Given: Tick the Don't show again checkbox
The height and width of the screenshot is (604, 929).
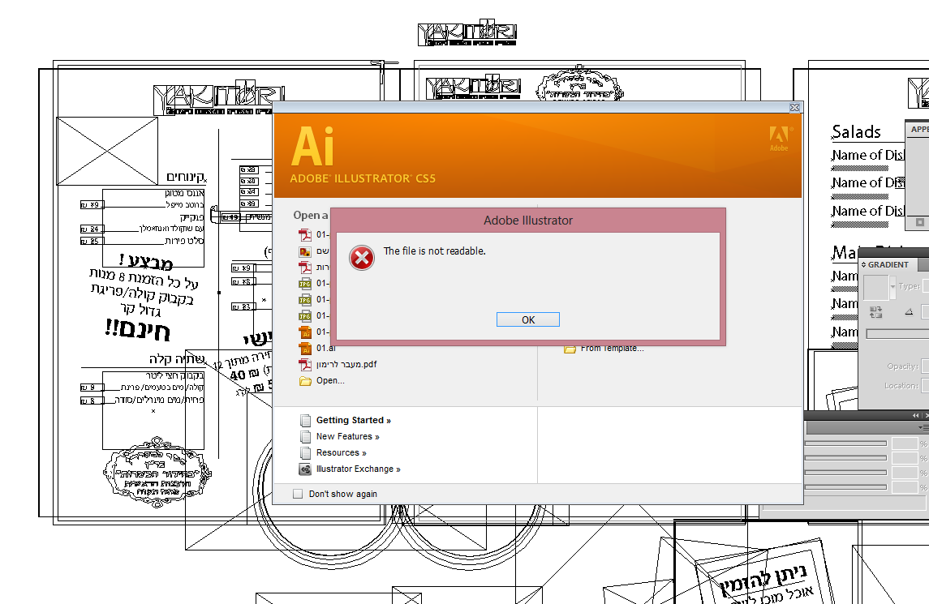Looking at the screenshot, I should coord(298,494).
